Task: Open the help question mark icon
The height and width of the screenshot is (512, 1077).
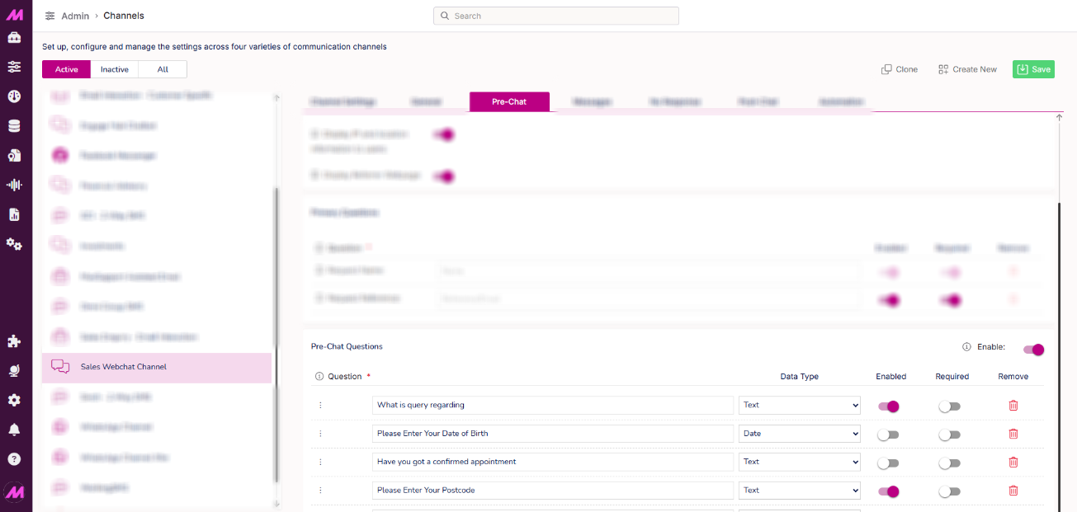Action: 14,459
